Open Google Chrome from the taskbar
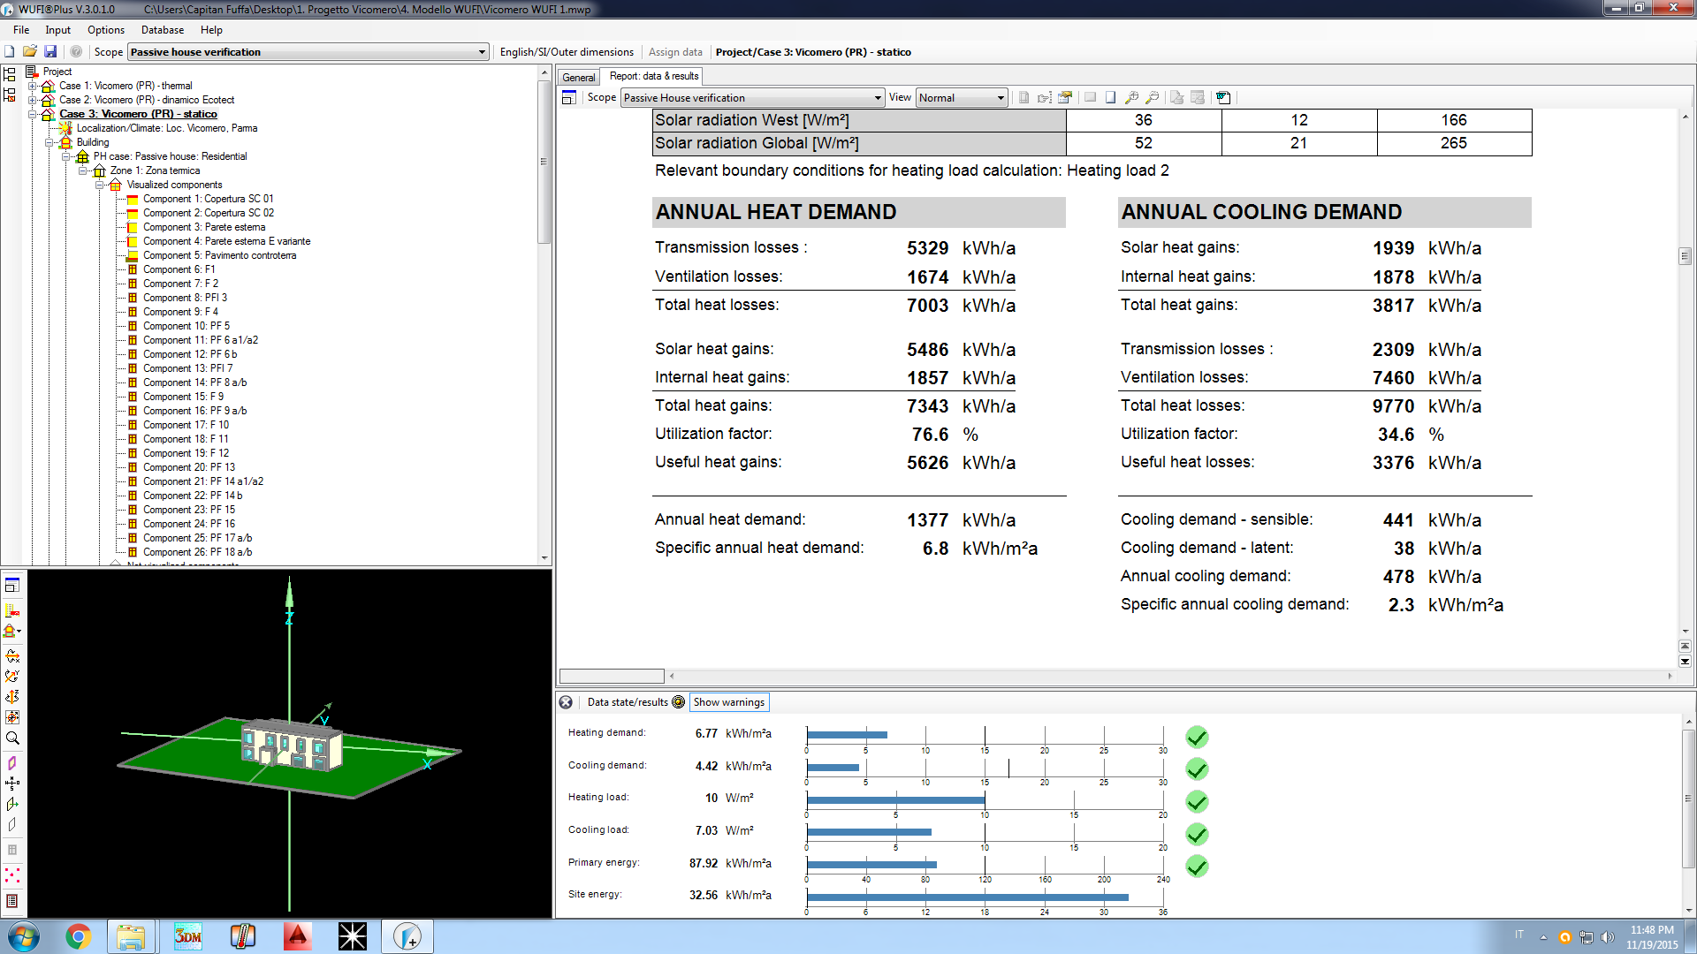1697x954 pixels. click(78, 936)
